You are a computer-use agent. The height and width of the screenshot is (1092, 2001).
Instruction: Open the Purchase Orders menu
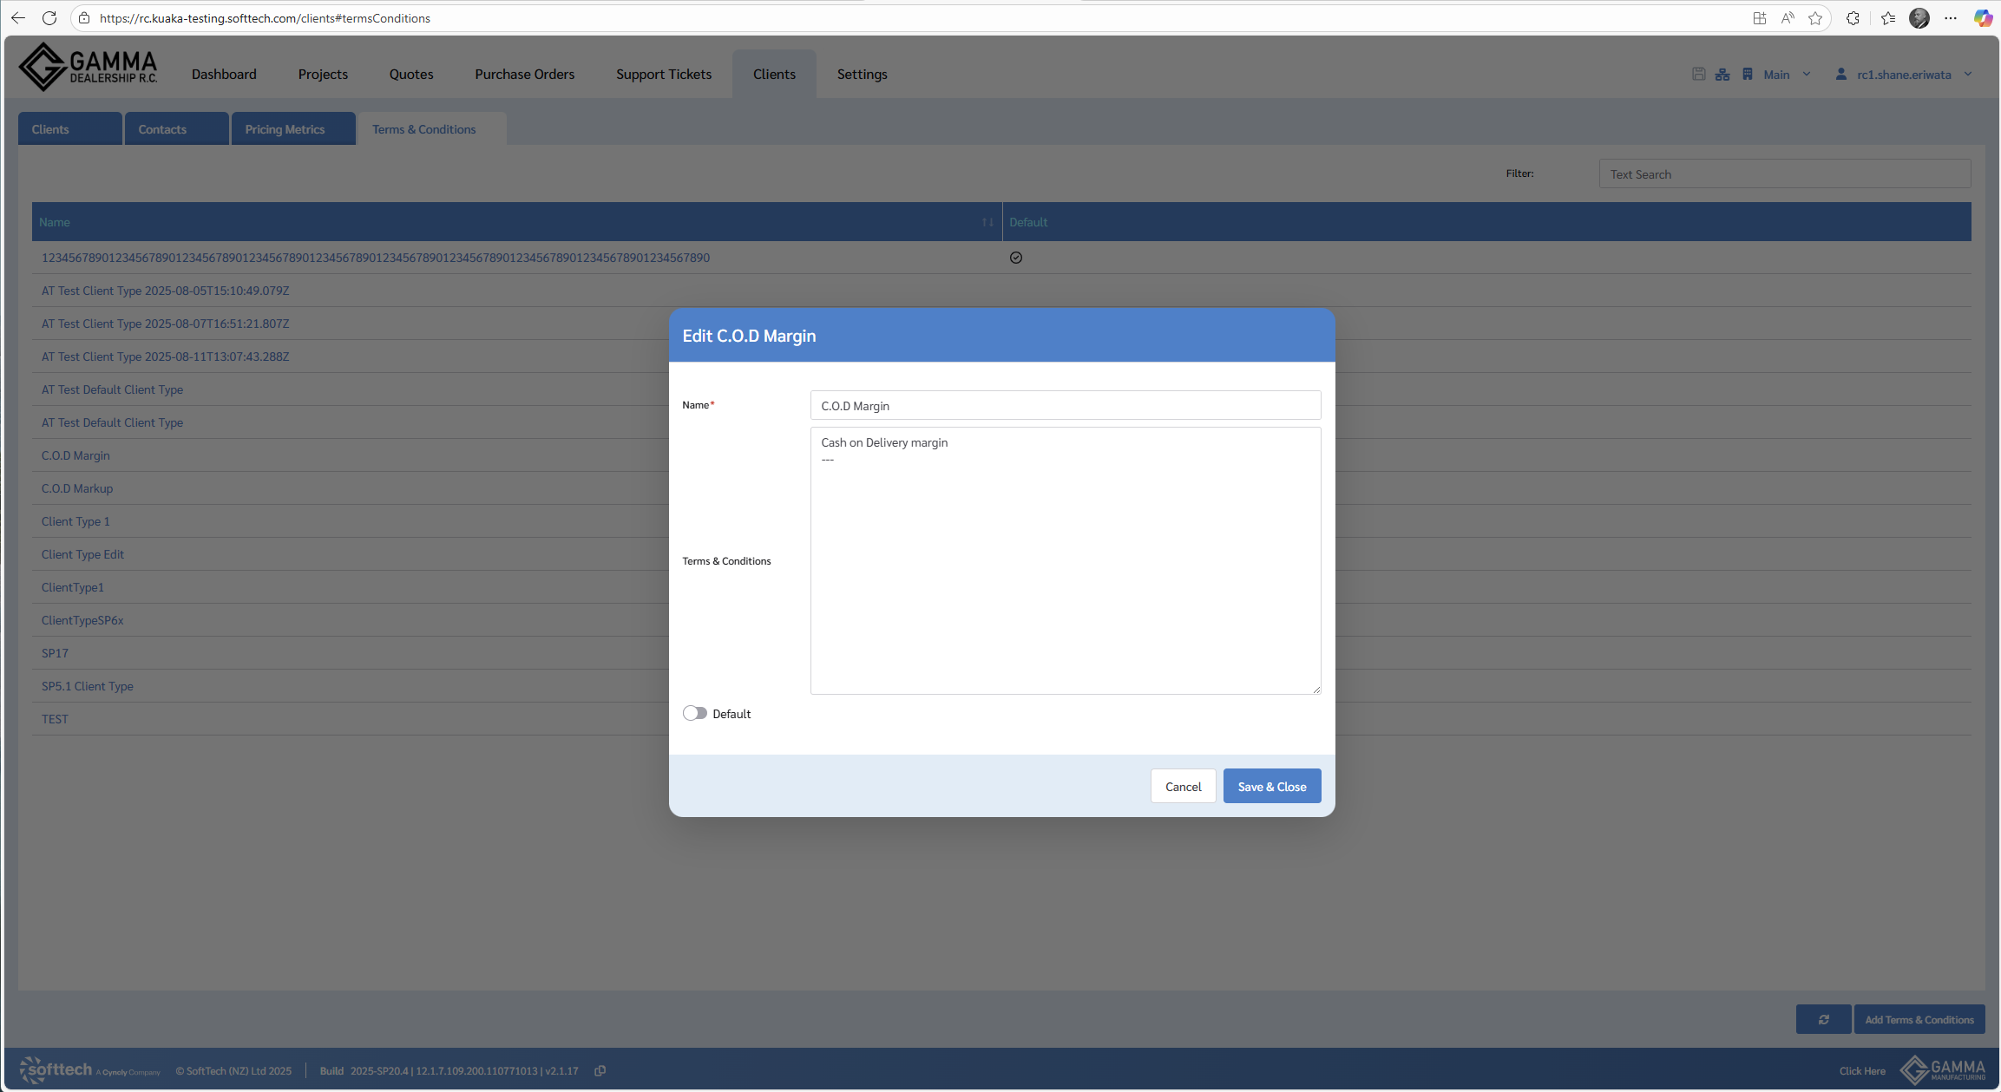[x=524, y=75]
